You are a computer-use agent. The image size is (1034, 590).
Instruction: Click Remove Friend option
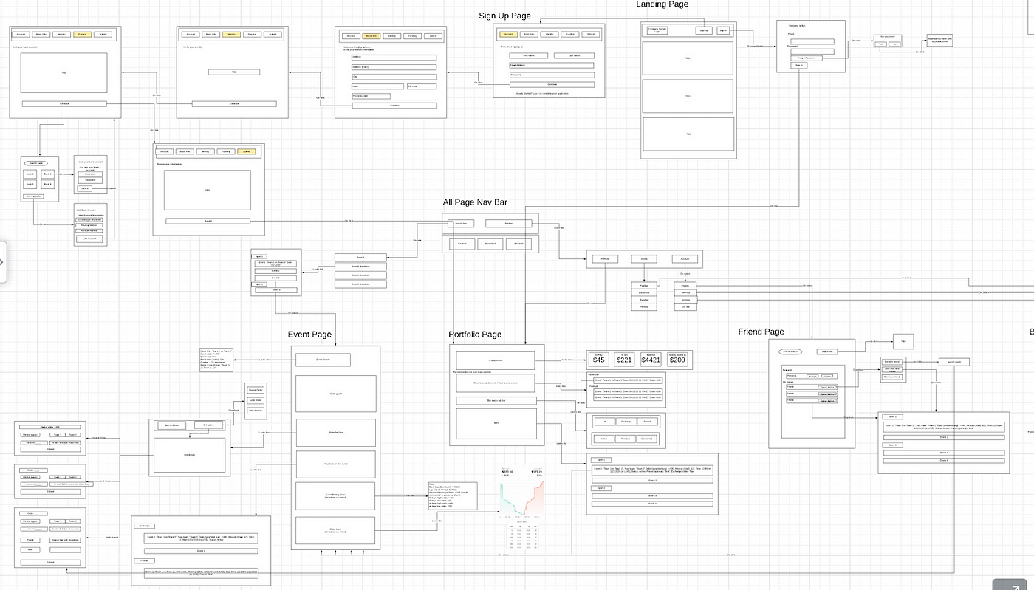892,377
